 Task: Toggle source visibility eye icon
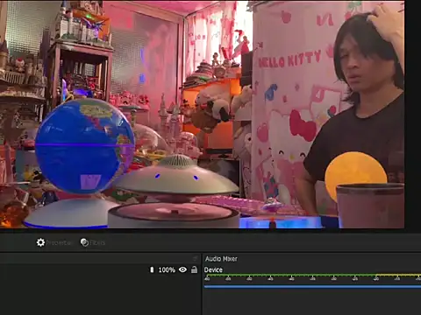pyautogui.click(x=182, y=269)
